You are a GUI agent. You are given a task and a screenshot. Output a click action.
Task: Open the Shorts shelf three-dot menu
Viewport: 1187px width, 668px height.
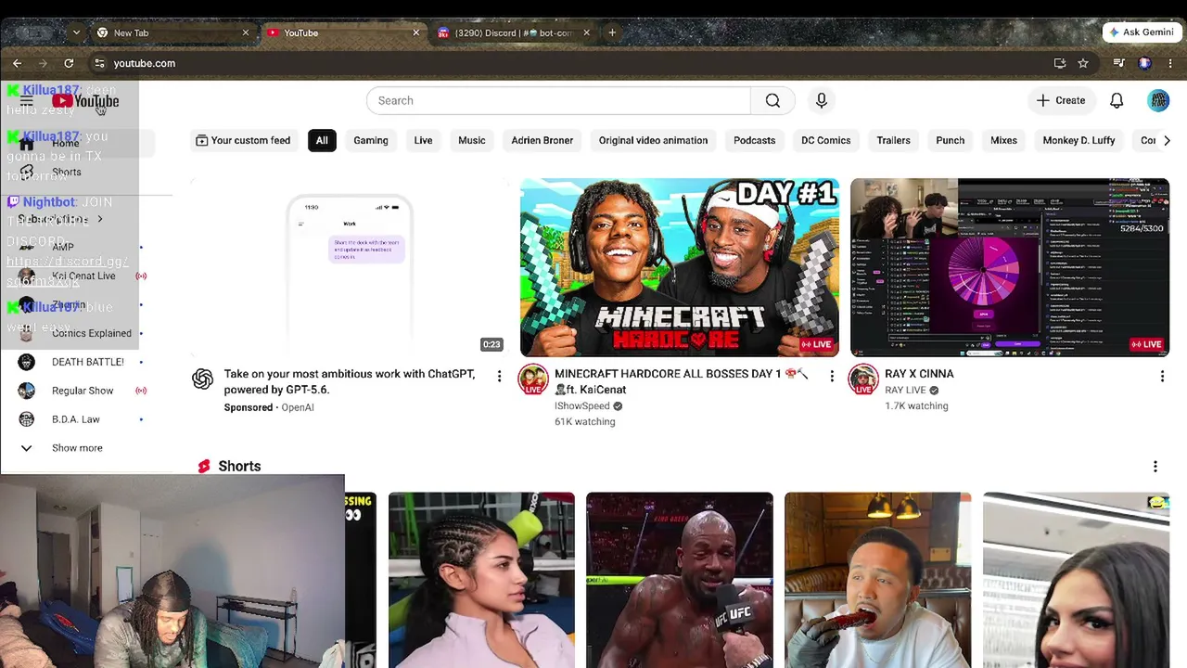1155,466
